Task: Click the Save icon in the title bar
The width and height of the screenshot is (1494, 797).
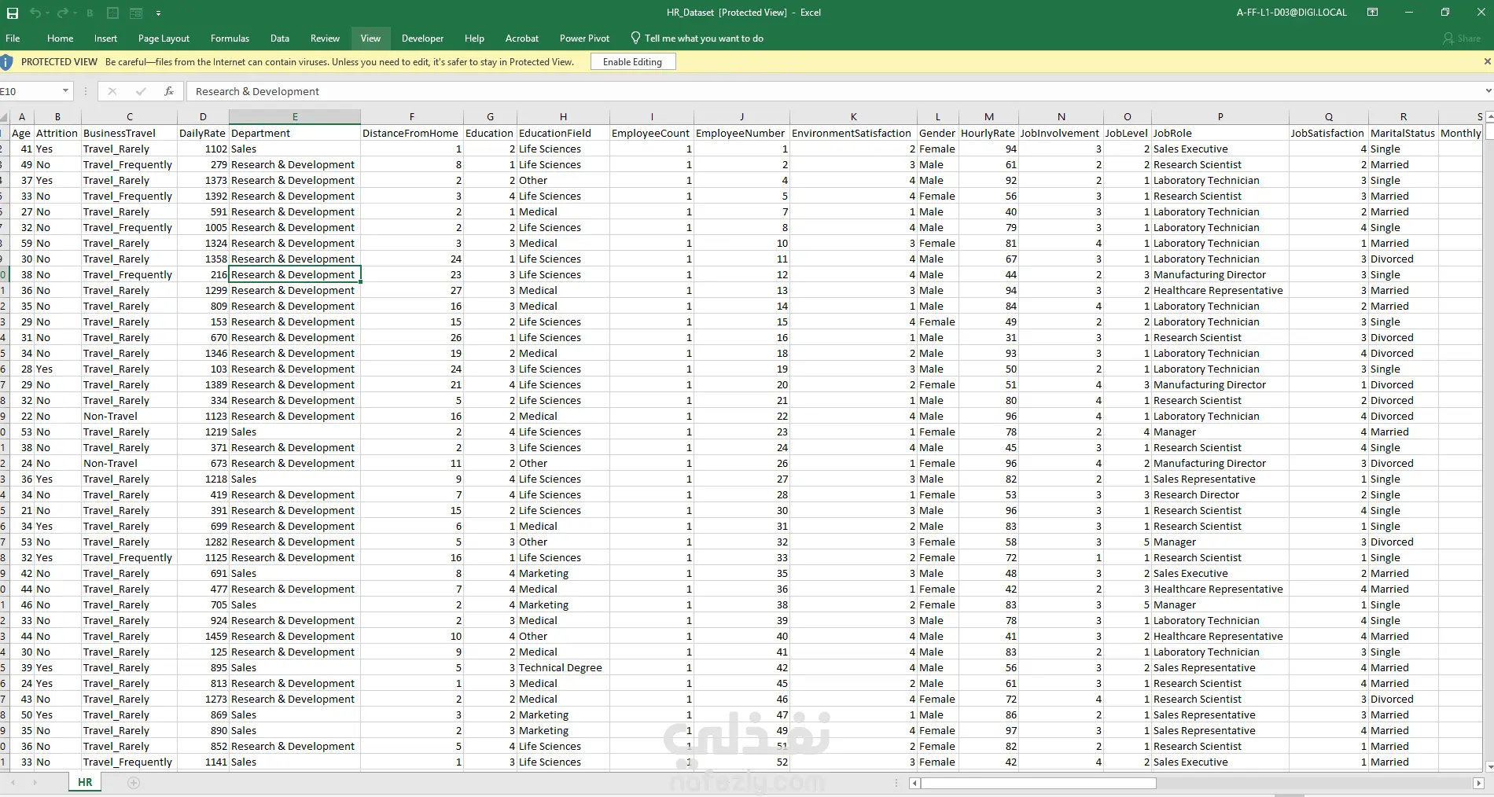Action: coord(13,13)
